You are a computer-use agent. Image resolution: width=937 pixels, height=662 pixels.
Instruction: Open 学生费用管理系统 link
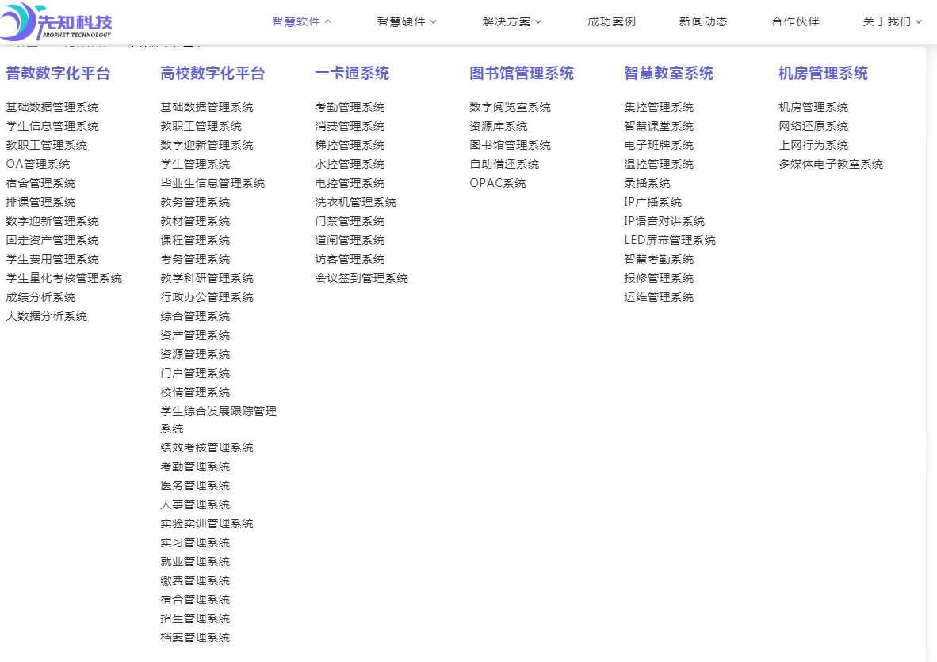52,259
